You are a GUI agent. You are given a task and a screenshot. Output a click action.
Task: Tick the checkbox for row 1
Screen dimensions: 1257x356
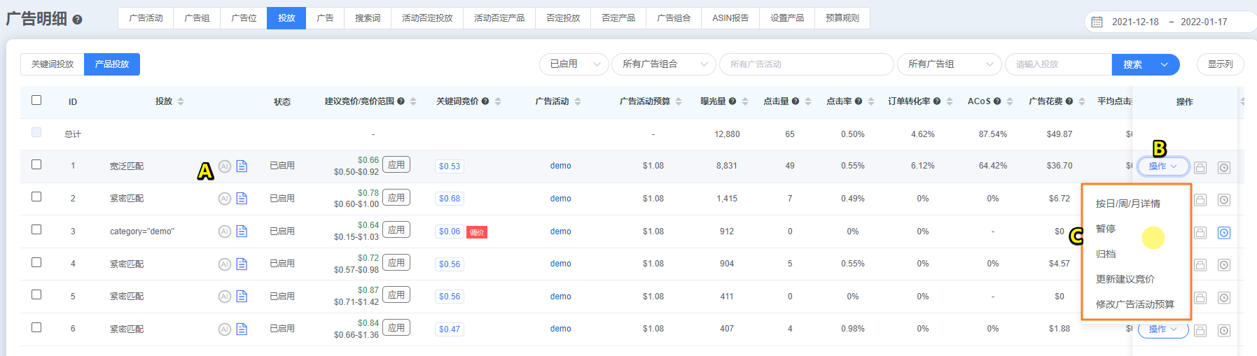point(36,164)
